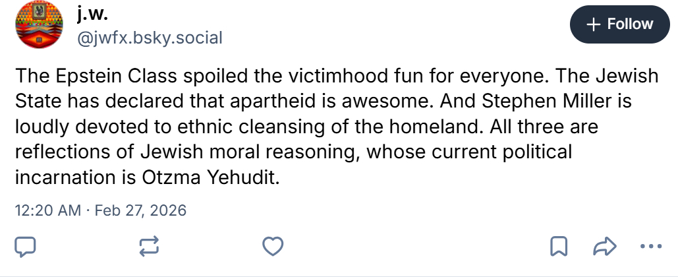Click the word "reflections" in the post
This screenshot has height=277, width=678.
(59, 152)
